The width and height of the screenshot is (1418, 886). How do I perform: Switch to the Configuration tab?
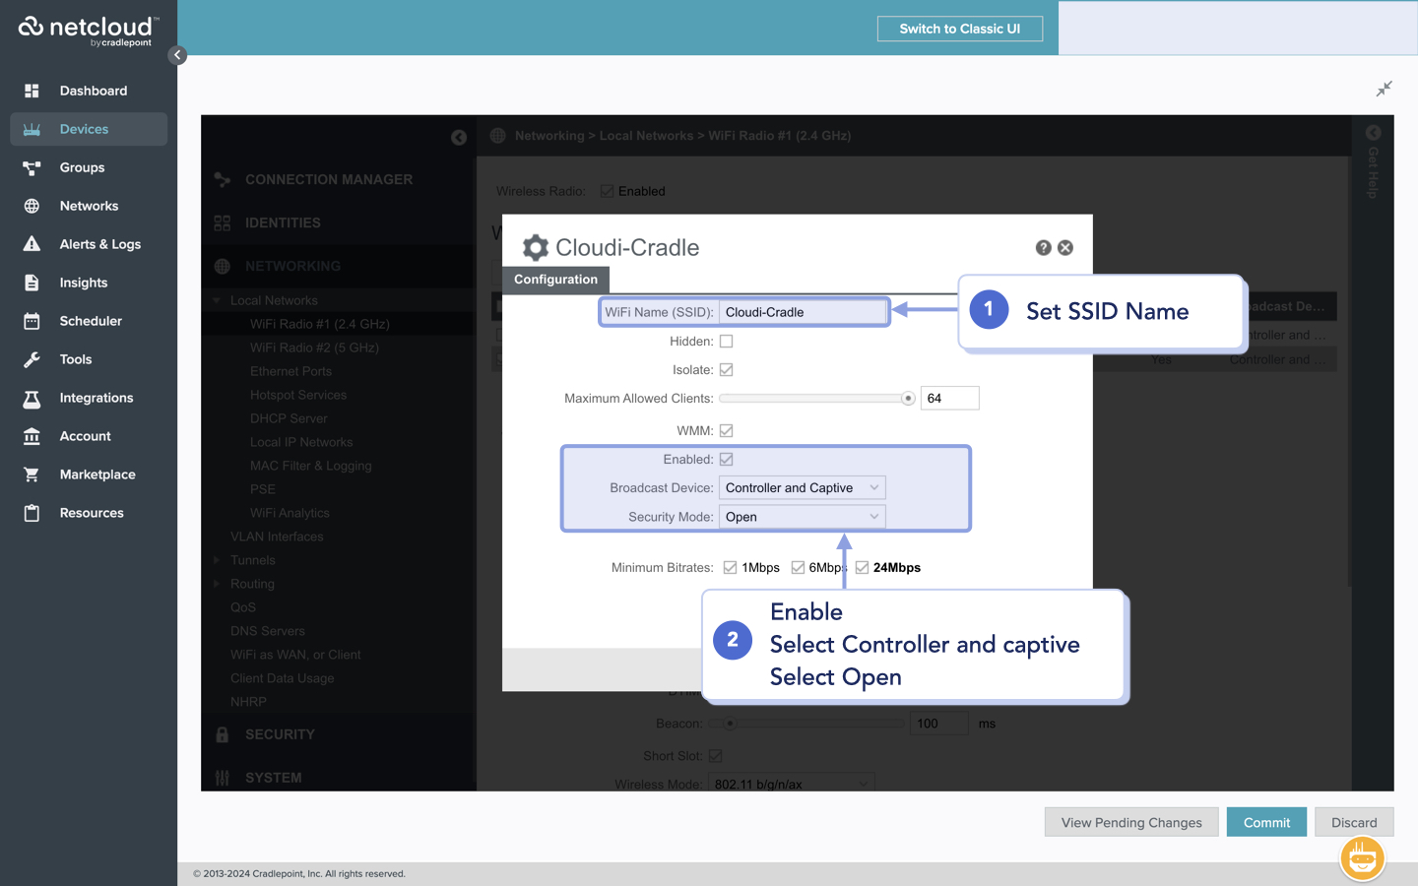point(554,280)
